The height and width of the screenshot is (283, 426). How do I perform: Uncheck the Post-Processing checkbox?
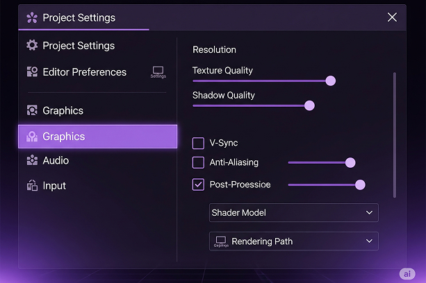pyautogui.click(x=198, y=185)
